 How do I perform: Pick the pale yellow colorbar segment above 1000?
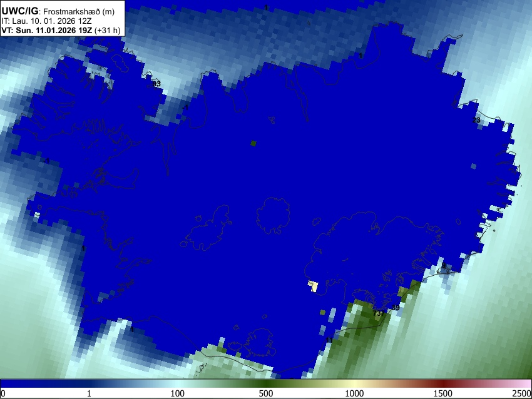tap(354, 383)
